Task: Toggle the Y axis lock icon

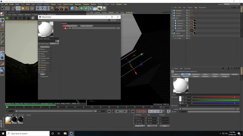Action: click(43, 8)
